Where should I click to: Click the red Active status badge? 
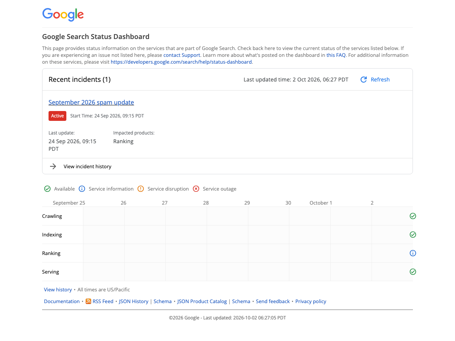57,116
